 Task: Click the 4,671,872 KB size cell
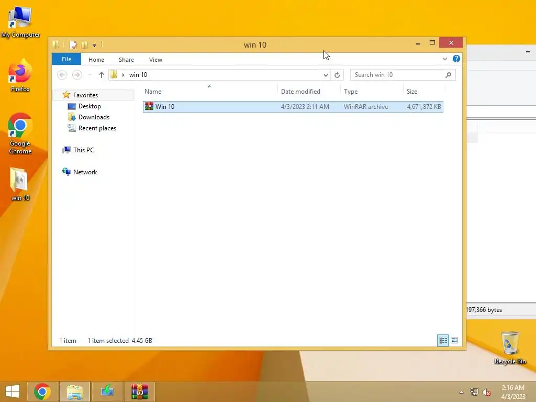(424, 107)
